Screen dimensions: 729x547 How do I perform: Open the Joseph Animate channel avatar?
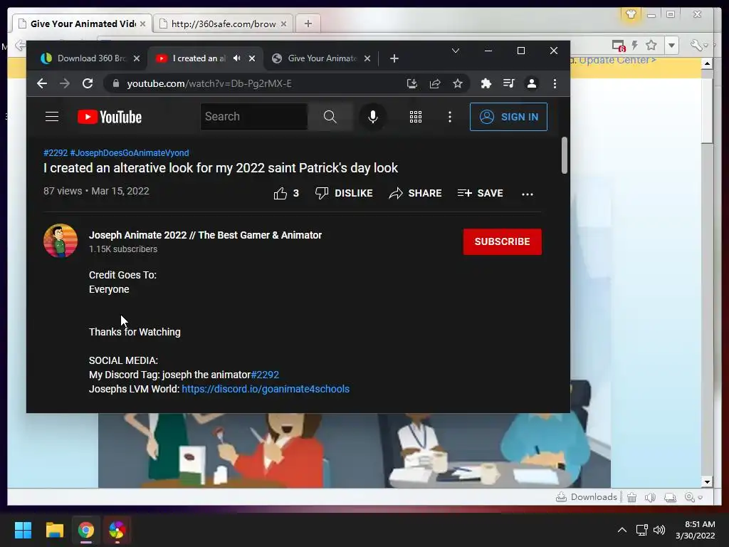(x=61, y=241)
